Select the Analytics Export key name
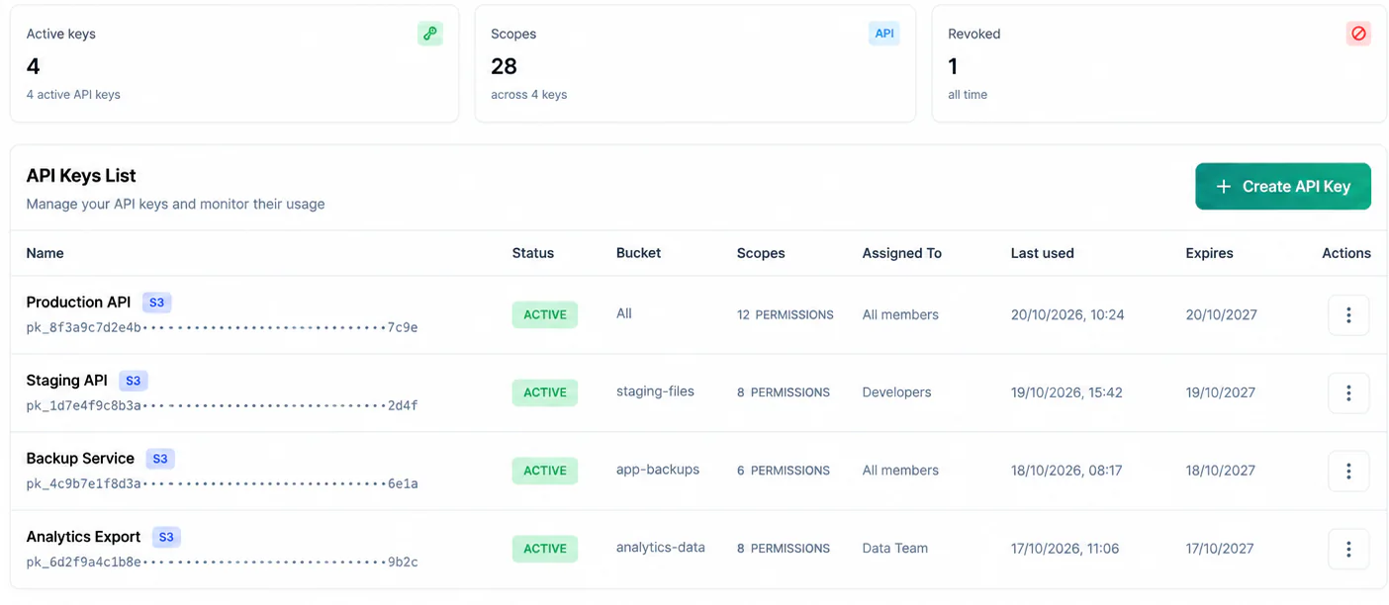1389x605 pixels. [83, 537]
